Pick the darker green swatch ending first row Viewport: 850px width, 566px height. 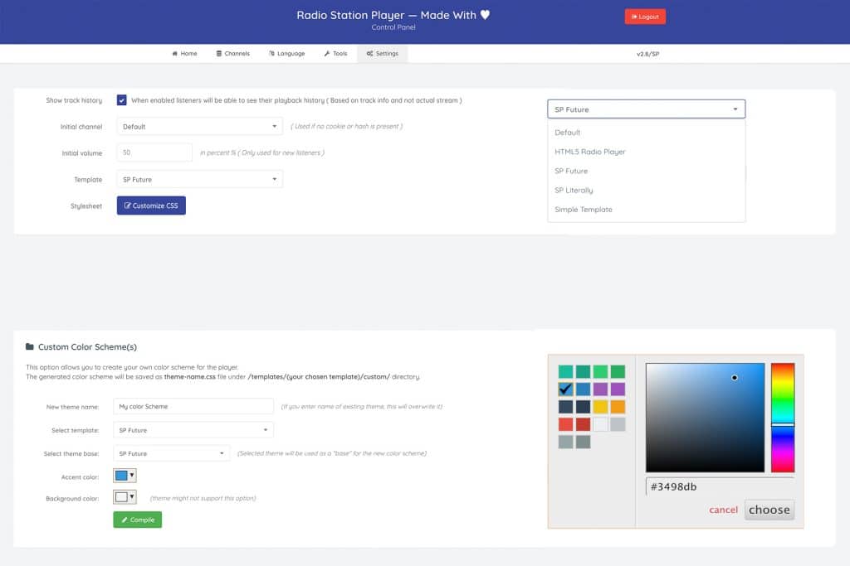618,372
